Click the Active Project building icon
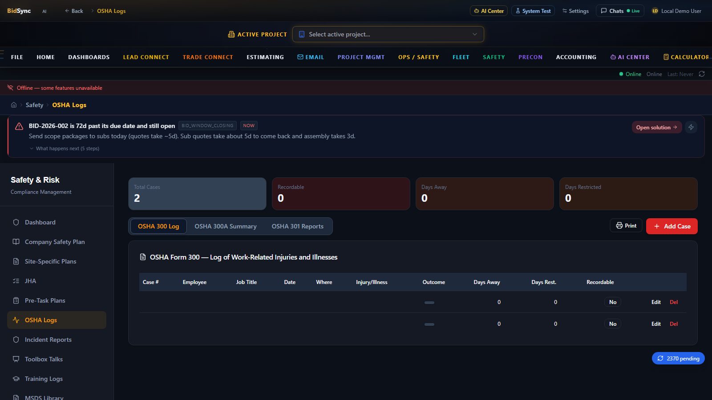The image size is (712, 400). (231, 34)
